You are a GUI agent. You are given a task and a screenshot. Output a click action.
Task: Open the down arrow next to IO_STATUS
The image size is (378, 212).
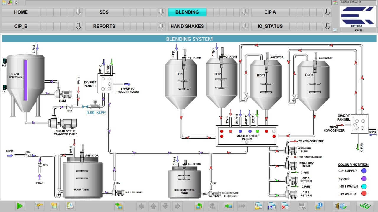[x=328, y=26]
